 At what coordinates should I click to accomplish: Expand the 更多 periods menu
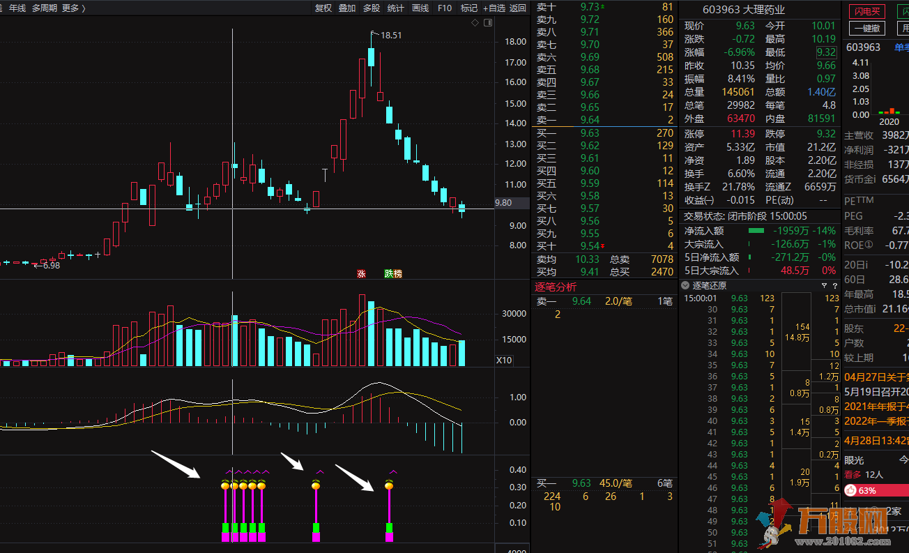[73, 8]
